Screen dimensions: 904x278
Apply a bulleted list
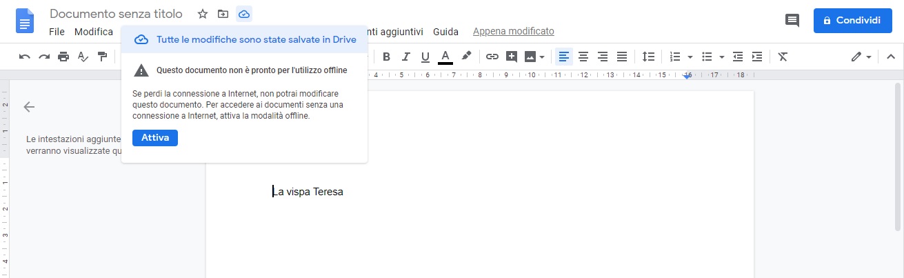tap(707, 57)
